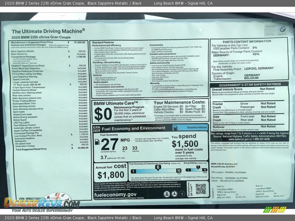Image resolution: width=295 pixels, height=221 pixels.
Task: Click the BMW roundel logo on the sticker
Action: 282,29
